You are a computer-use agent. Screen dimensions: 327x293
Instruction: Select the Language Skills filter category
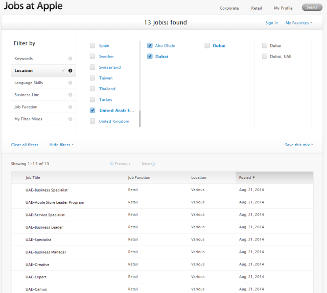43,83
